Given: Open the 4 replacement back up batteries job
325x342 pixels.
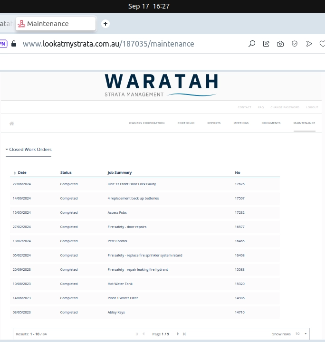Looking at the screenshot, I should (133, 198).
